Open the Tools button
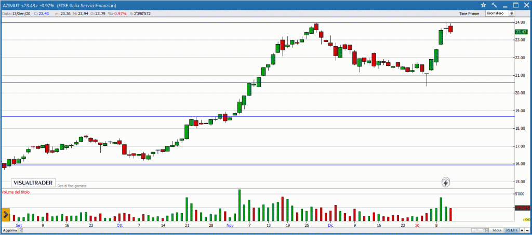Image resolution: width=532 pixels, height=235 pixels. [497, 230]
